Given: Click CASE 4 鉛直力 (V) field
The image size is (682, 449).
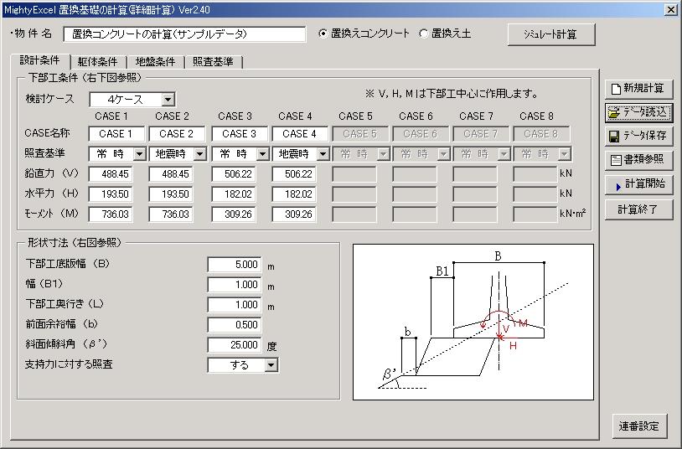Looking at the screenshot, I should click(x=294, y=174).
